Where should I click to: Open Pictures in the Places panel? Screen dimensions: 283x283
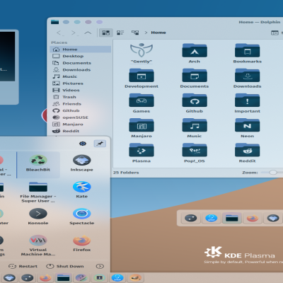pos(81,83)
